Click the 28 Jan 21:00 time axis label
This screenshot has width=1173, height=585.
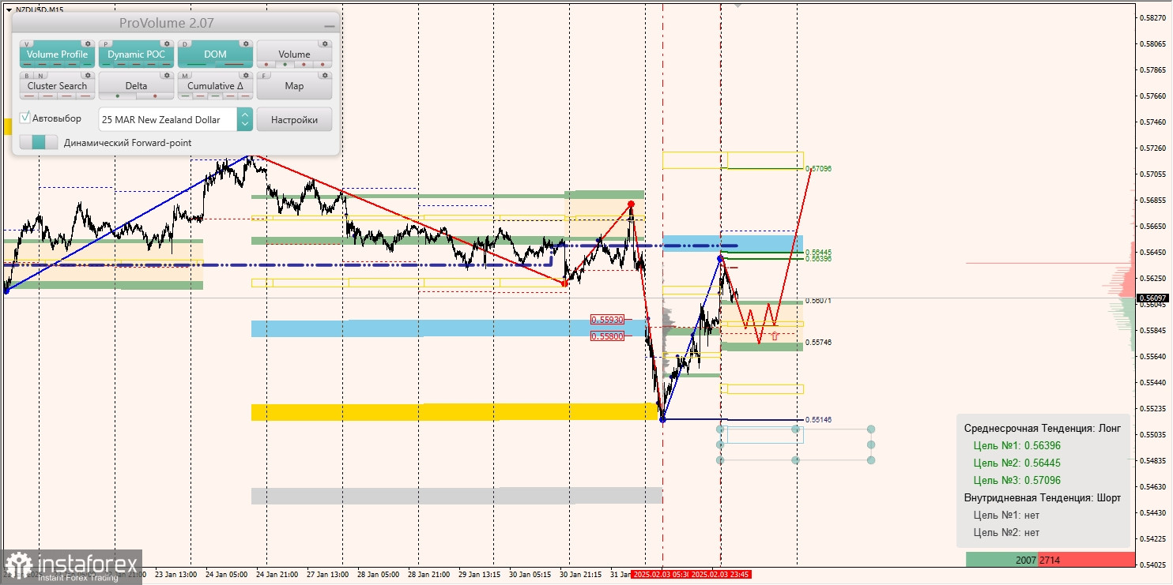[x=429, y=575]
